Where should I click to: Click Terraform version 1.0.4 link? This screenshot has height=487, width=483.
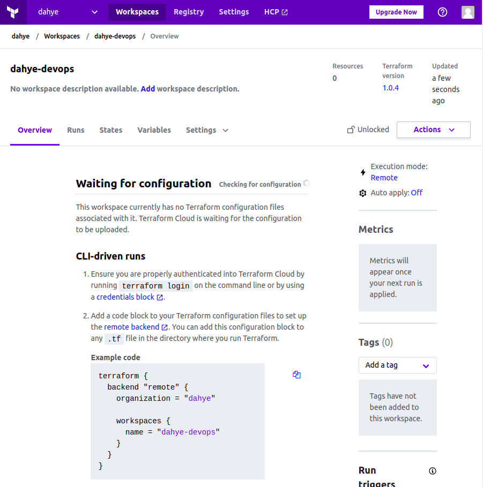pyautogui.click(x=390, y=88)
